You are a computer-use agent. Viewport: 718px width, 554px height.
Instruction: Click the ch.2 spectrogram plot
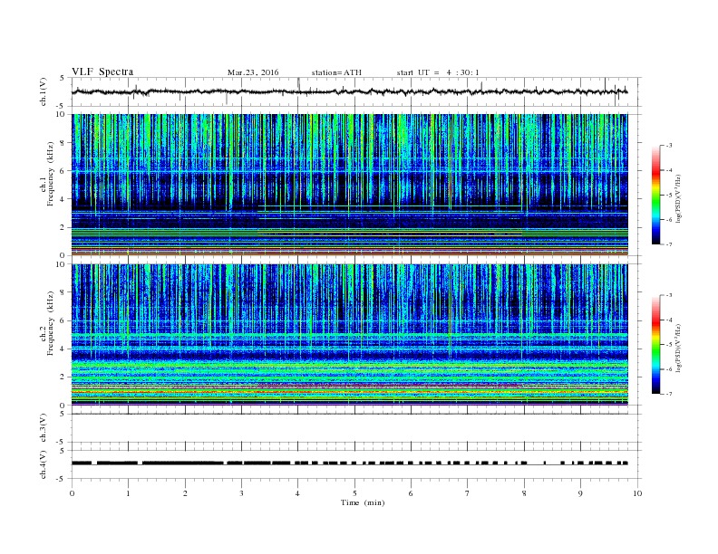(x=350, y=335)
